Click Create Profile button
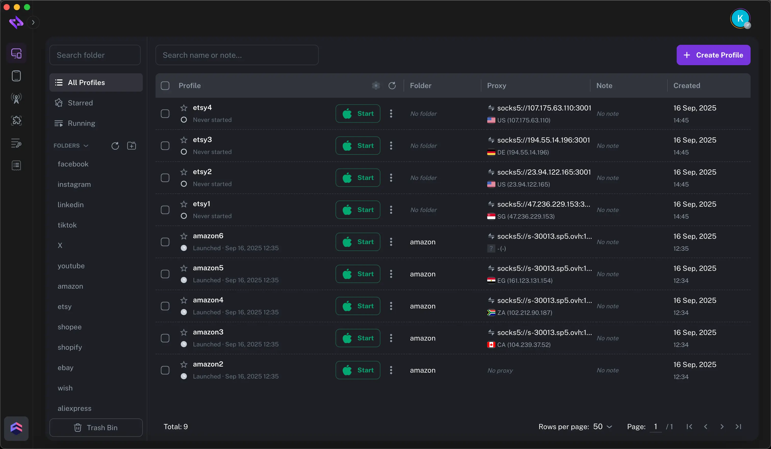771x449 pixels. click(x=713, y=55)
